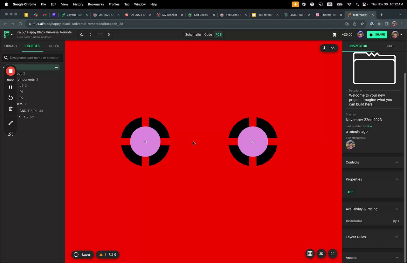407x263 pixels.
Task: Click ADD under Properties
Action: point(350,192)
